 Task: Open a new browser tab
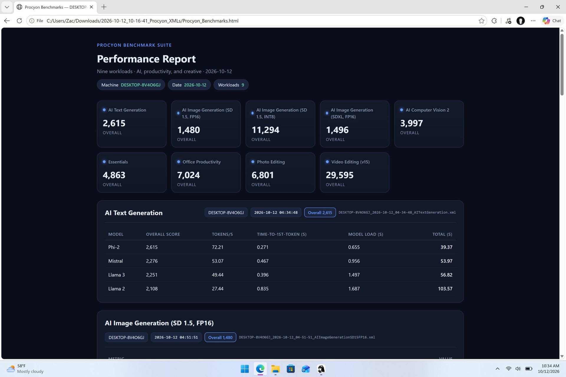[104, 7]
